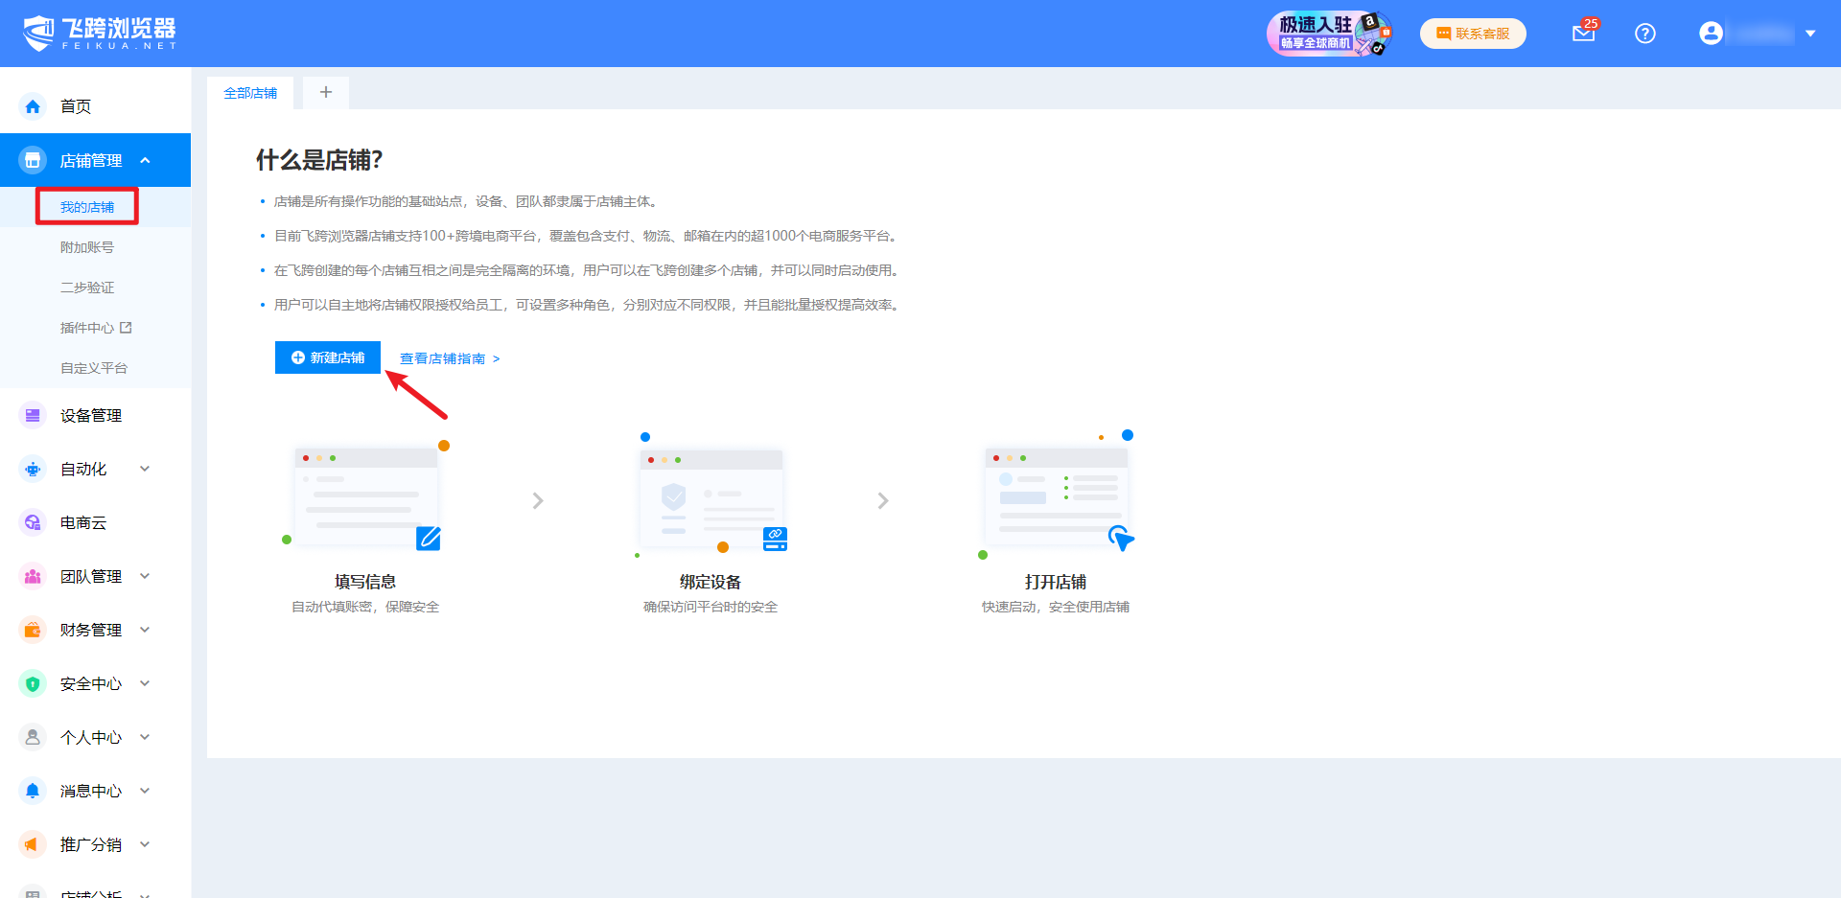Viewport: 1841px width, 898px height.
Task: Click the mail notification icon showing 25
Action: click(1582, 34)
